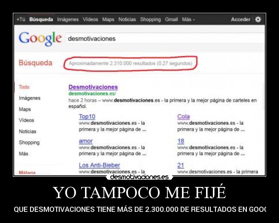279x223 pixels.
Task: Open the 21 sitelink
Action: [x=181, y=166]
